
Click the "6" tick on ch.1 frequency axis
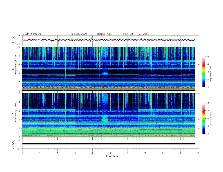point(19,64)
